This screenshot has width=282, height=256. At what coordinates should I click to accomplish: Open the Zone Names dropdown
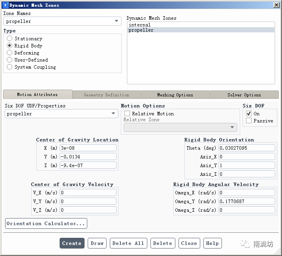tap(62, 21)
